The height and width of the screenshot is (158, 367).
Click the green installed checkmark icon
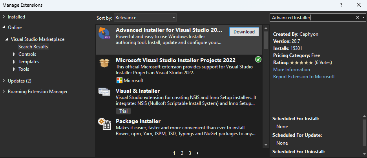coord(258,59)
